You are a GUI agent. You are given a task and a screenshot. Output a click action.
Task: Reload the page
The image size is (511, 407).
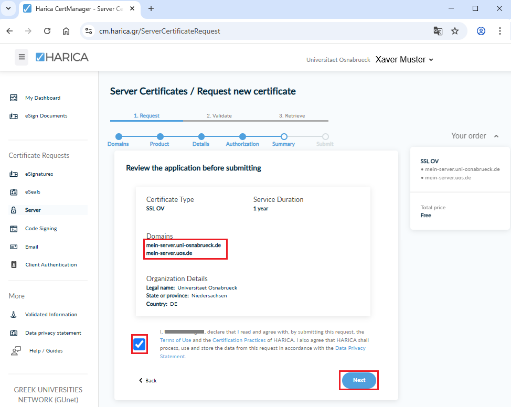47,31
